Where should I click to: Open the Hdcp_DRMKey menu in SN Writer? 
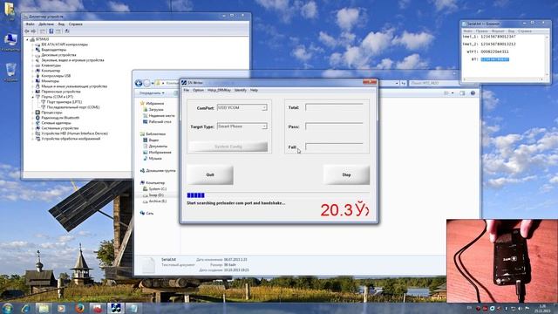point(219,90)
